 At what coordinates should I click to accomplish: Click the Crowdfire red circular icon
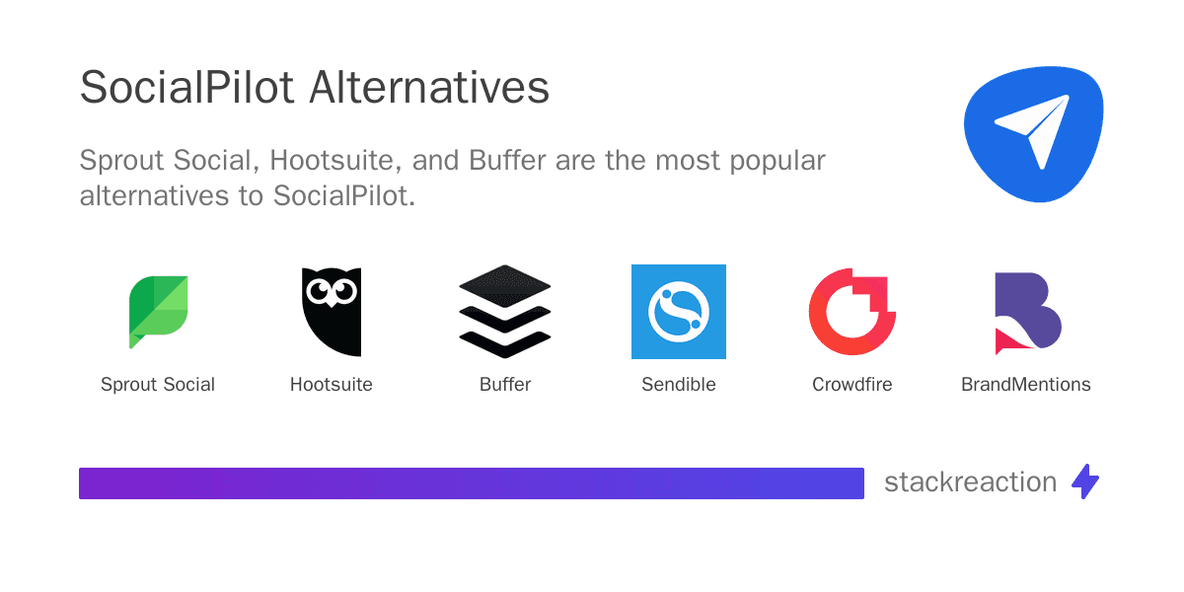click(x=851, y=311)
